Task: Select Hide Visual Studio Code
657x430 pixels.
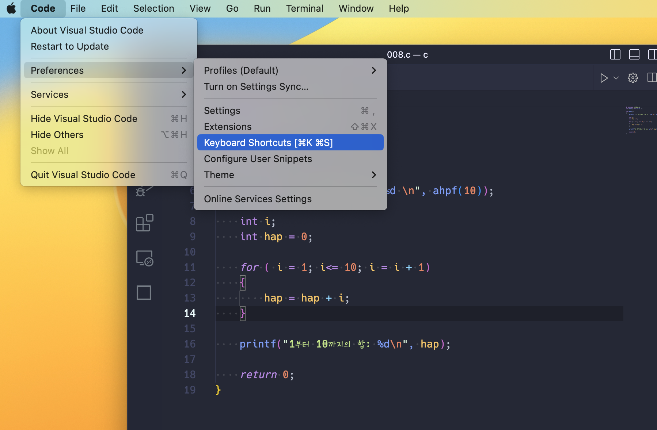Action: 109,119
